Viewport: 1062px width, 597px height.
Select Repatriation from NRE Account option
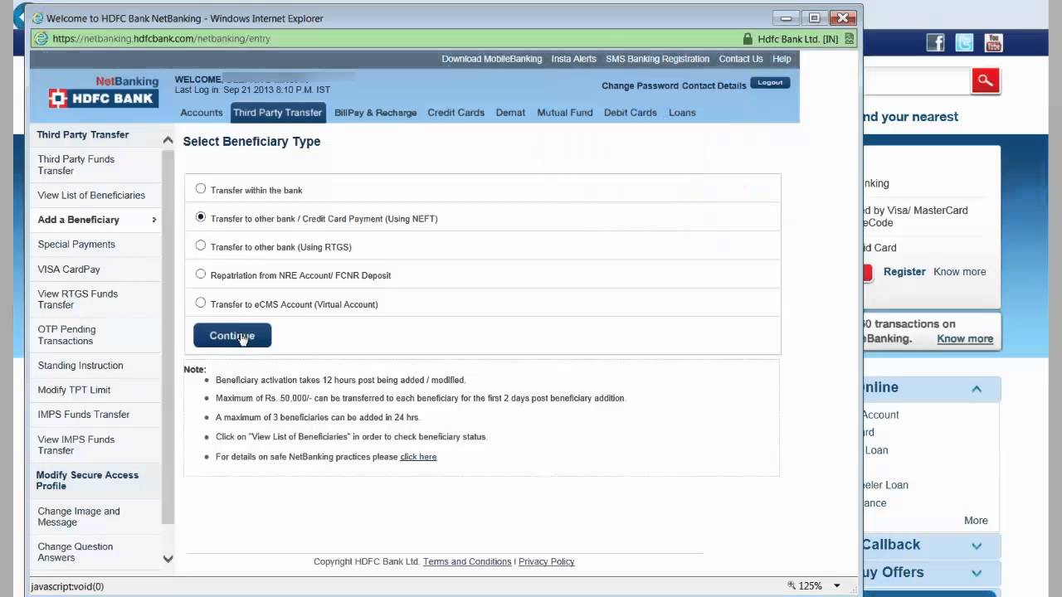[x=201, y=274]
